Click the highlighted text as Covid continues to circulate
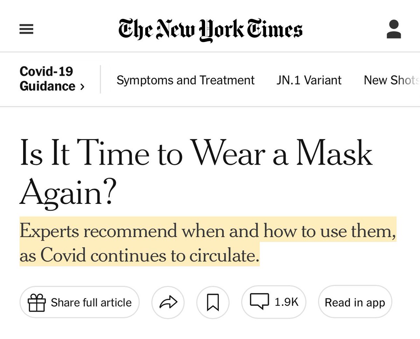Screen dimensions: 420x339 pyautogui.click(x=139, y=256)
